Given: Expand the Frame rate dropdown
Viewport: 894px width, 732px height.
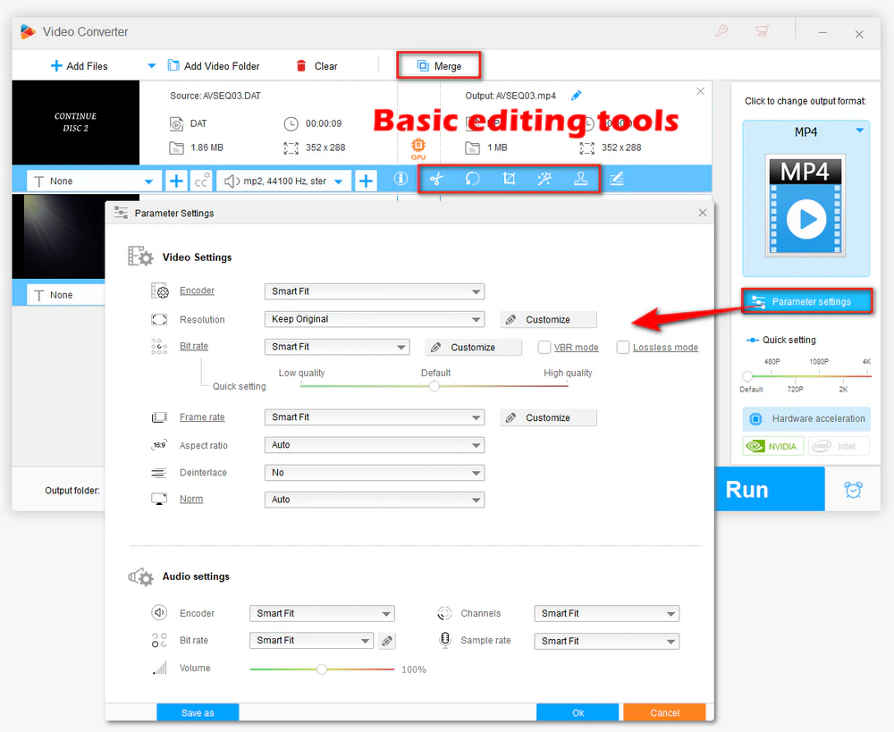Looking at the screenshot, I should [x=375, y=417].
